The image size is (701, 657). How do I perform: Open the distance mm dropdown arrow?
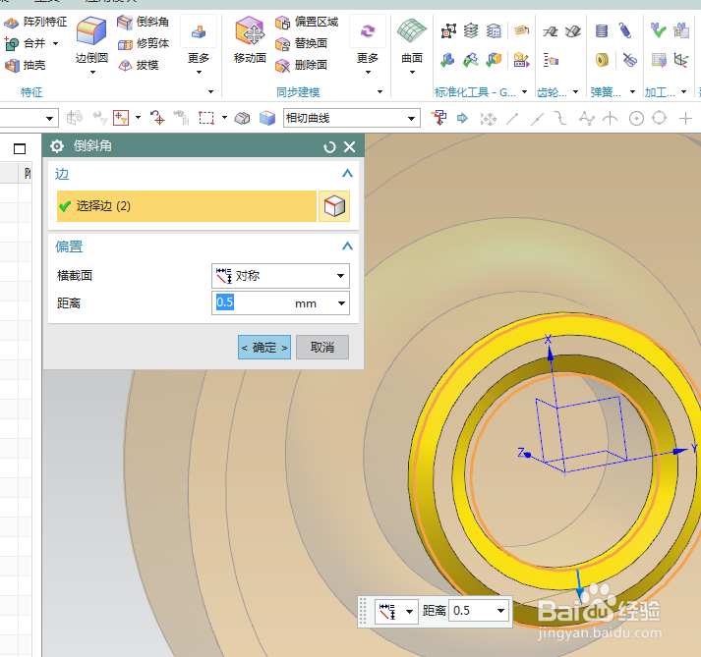click(341, 303)
